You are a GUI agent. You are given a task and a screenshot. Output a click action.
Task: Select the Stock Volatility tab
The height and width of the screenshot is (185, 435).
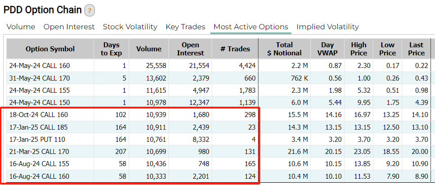pyautogui.click(x=130, y=27)
